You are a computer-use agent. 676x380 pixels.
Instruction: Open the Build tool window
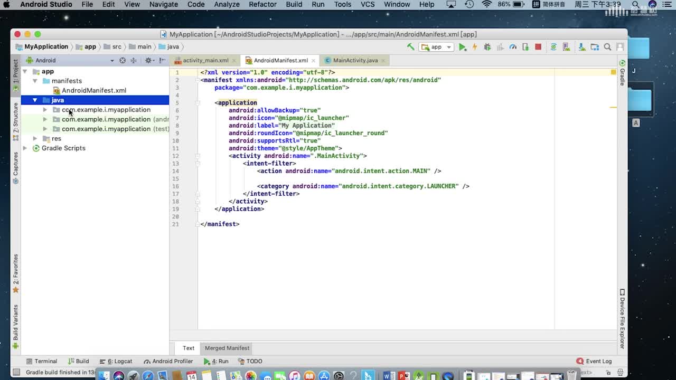coord(78,362)
